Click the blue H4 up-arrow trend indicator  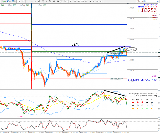[151, 7]
